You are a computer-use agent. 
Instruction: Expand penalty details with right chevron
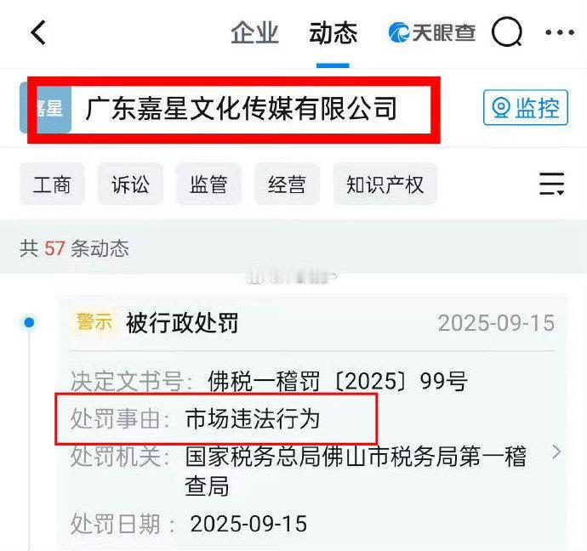pos(556,452)
